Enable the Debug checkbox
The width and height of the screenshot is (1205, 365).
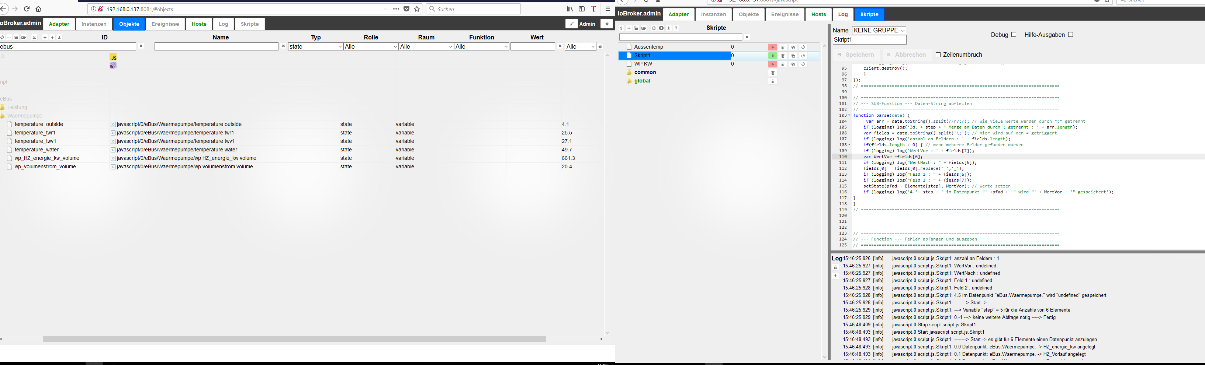point(1014,35)
